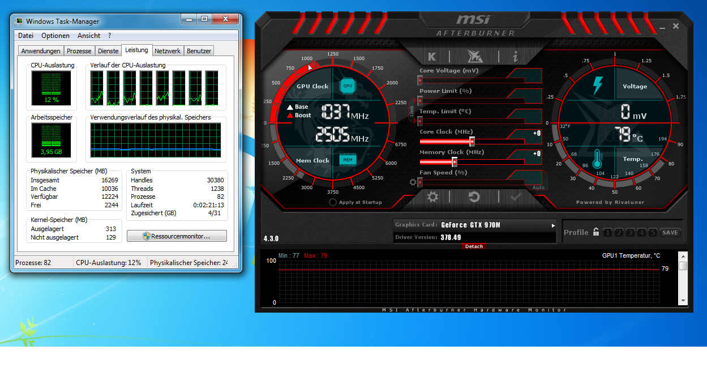The width and height of the screenshot is (707, 367).
Task: Select the Leistung tab
Action: 136,50
